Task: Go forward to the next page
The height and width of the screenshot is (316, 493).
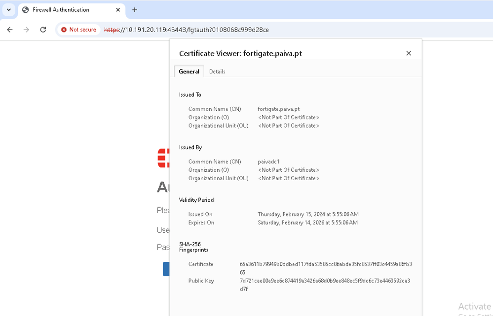Action: [x=27, y=30]
